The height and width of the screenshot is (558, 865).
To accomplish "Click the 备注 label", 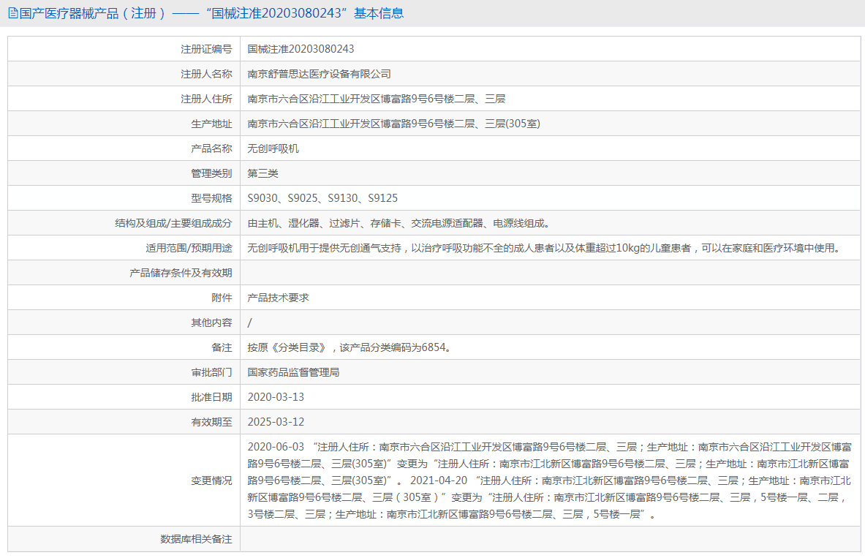I will (222, 347).
